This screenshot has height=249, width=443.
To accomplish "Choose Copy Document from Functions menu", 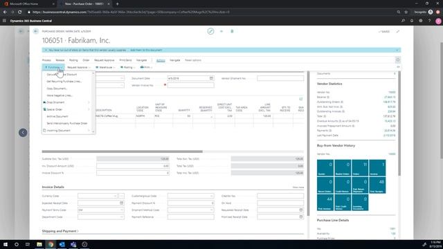I will point(57,89).
